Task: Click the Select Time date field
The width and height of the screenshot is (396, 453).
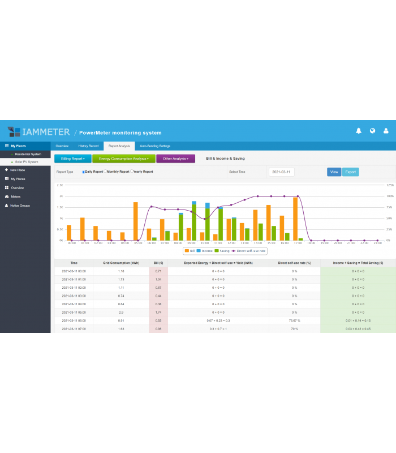Action: point(281,172)
